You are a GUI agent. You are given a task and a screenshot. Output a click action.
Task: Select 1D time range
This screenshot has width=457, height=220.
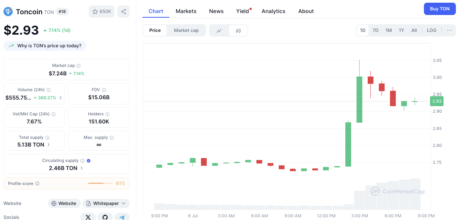pos(363,30)
